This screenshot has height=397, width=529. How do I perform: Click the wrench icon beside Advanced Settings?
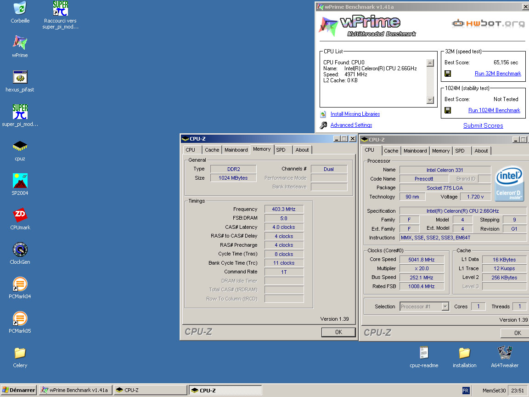(x=323, y=125)
